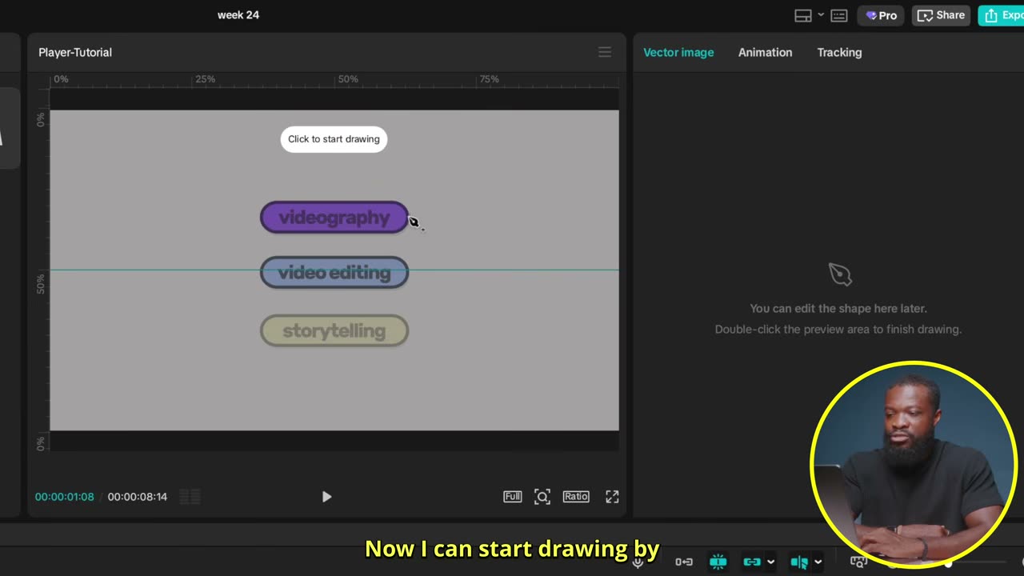Expand the linkage options dropdown arrow
Image resolution: width=1024 pixels, height=576 pixels.
click(x=770, y=562)
